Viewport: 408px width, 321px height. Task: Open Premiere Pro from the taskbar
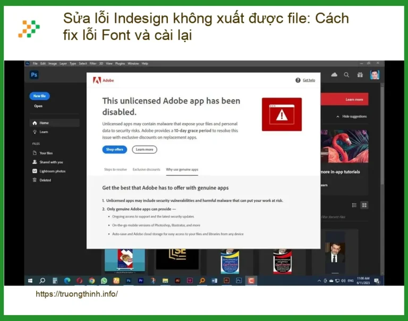pos(141,281)
